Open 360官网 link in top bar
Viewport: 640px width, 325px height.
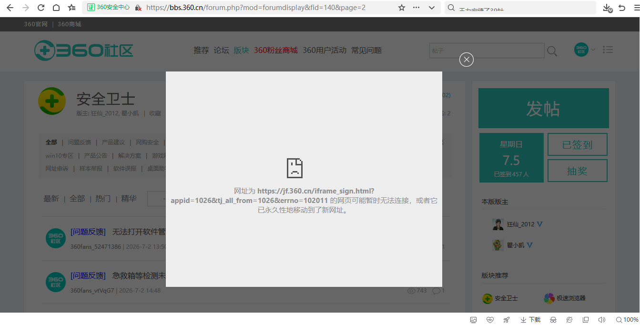click(36, 24)
